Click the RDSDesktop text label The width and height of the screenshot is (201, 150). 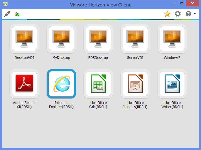pos(98,58)
